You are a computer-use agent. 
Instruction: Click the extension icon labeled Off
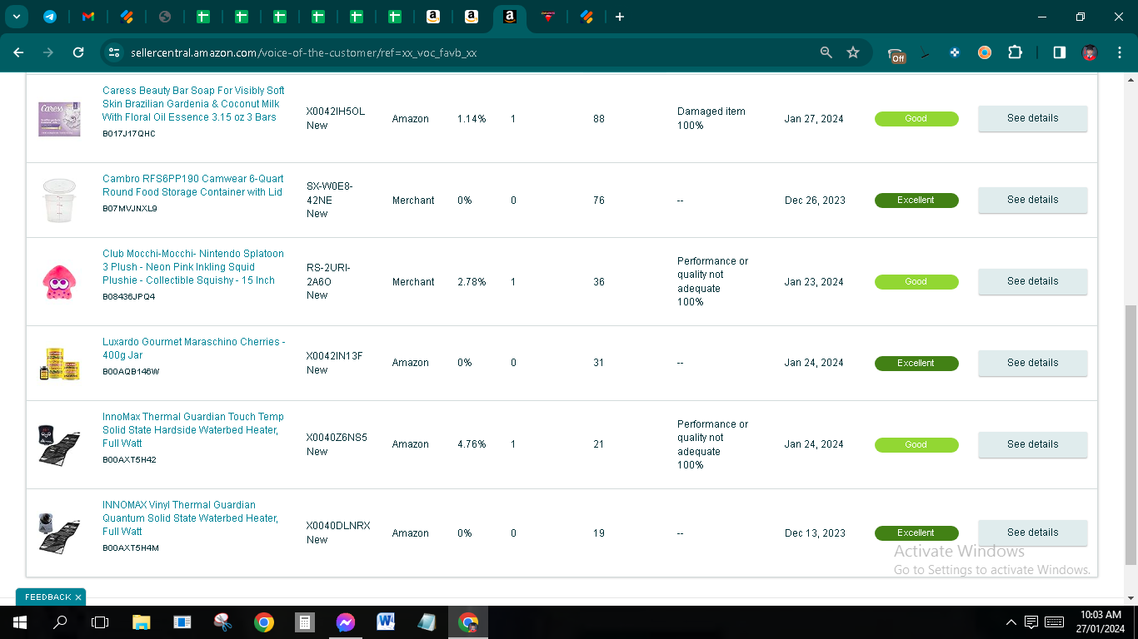click(896, 54)
